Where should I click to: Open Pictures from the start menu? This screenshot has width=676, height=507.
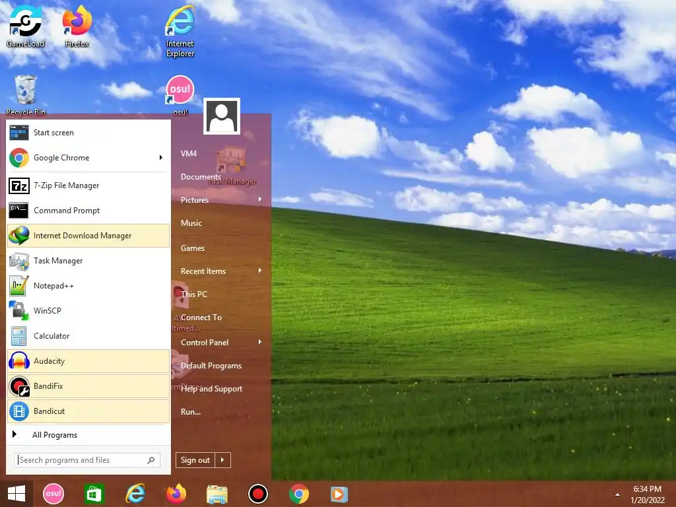(x=195, y=200)
